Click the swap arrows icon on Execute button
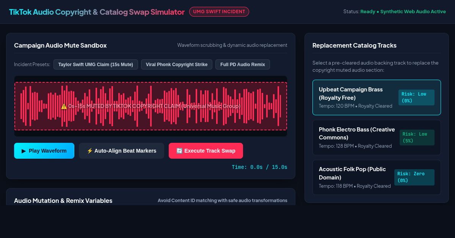The height and width of the screenshot is (238, 455). 179,151
